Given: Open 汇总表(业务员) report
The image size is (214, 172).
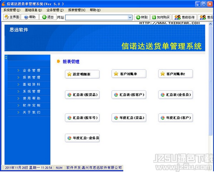Looking at the screenshot, I should point(175,95).
